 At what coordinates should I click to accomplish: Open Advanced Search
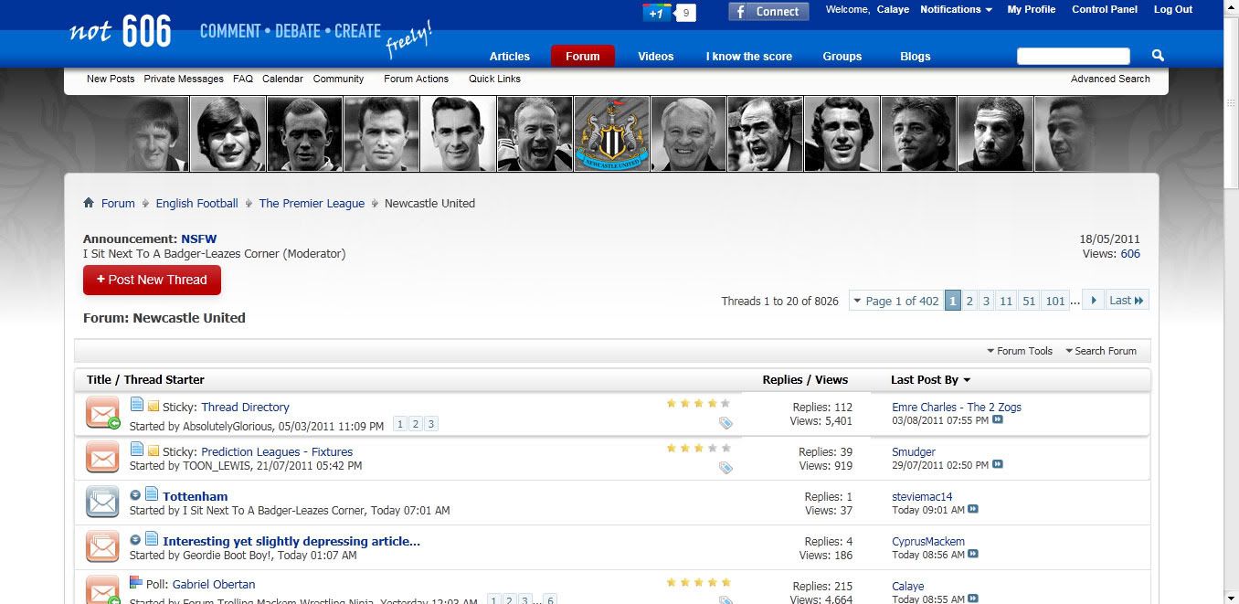tap(1110, 79)
